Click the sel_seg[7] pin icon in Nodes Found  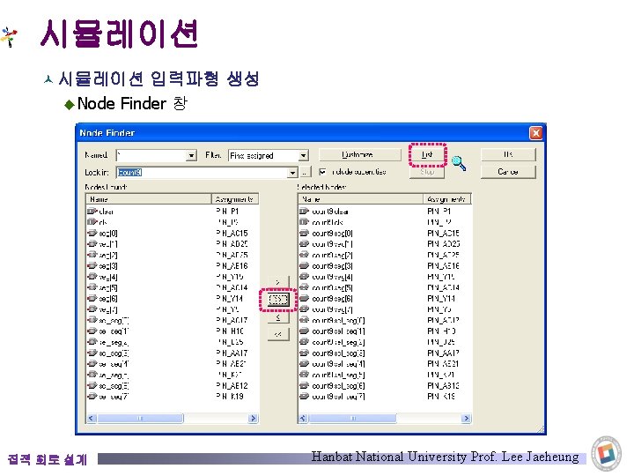pos(92,397)
